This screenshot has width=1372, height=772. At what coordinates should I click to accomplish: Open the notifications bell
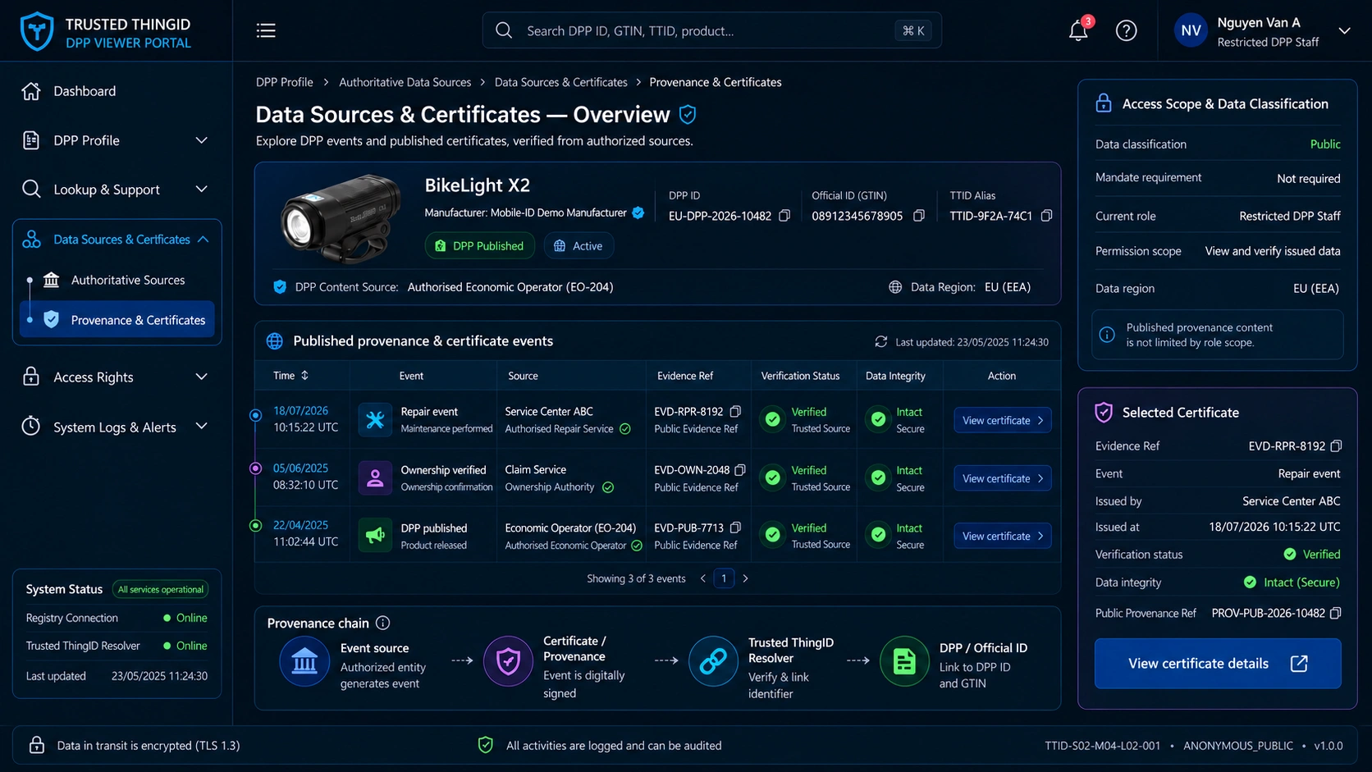coord(1078,30)
